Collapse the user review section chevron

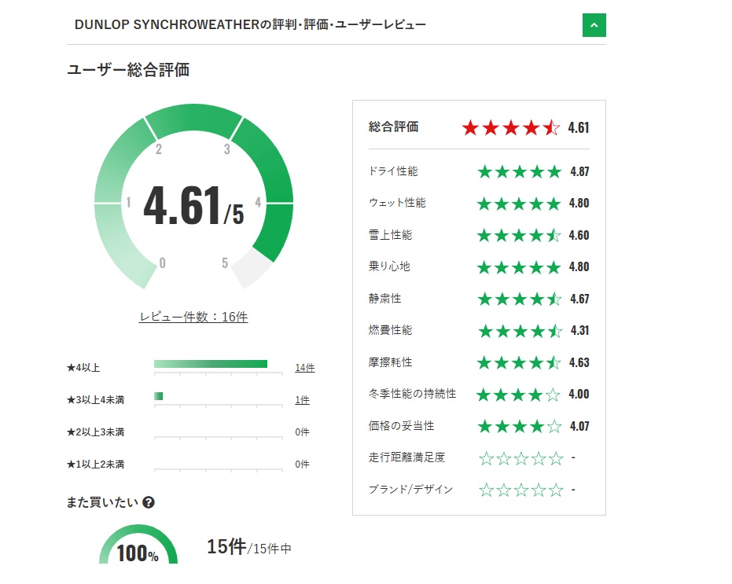pos(594,25)
